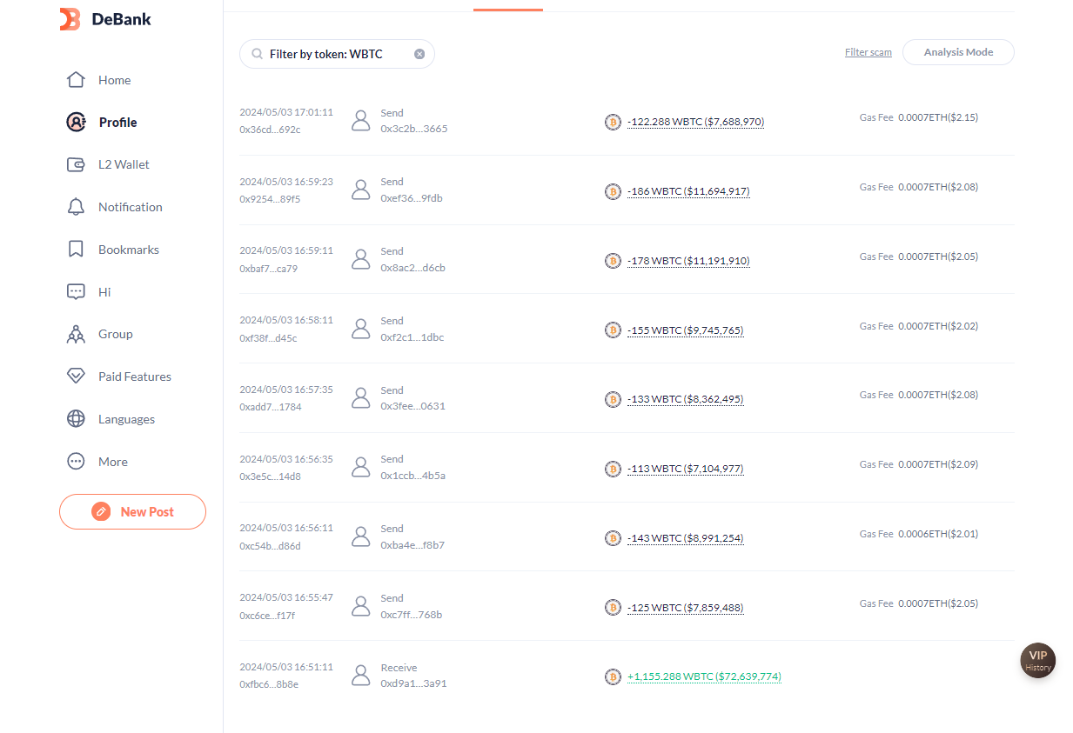Click the -125 WBTC ($7,859,488) amount
The height and width of the screenshot is (733, 1073).
[x=686, y=608]
